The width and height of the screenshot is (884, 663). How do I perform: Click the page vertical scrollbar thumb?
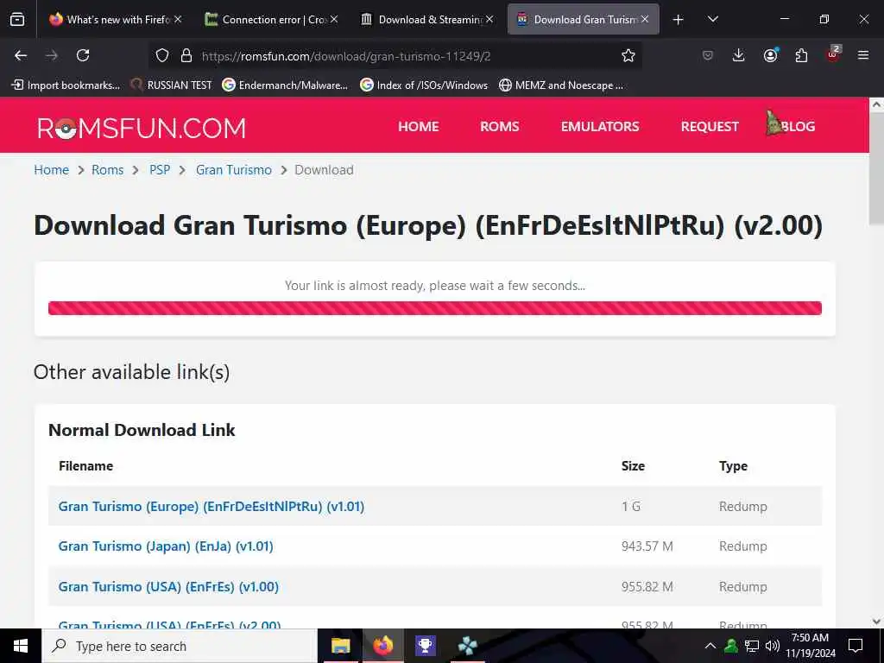(876, 169)
